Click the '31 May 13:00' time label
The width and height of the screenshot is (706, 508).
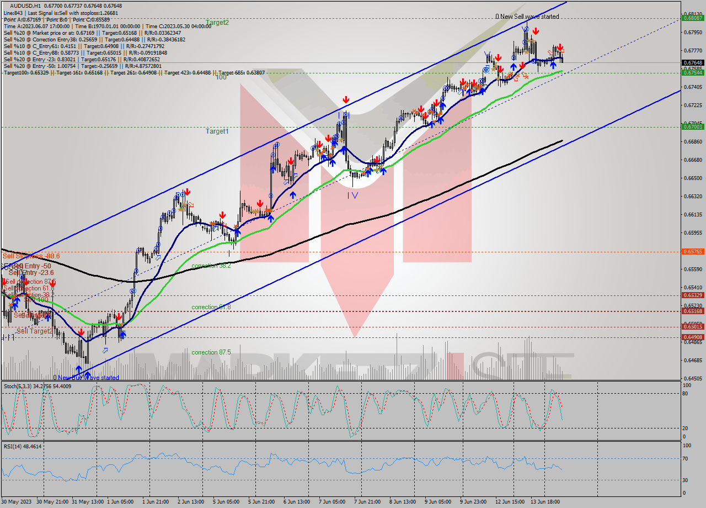point(87,502)
